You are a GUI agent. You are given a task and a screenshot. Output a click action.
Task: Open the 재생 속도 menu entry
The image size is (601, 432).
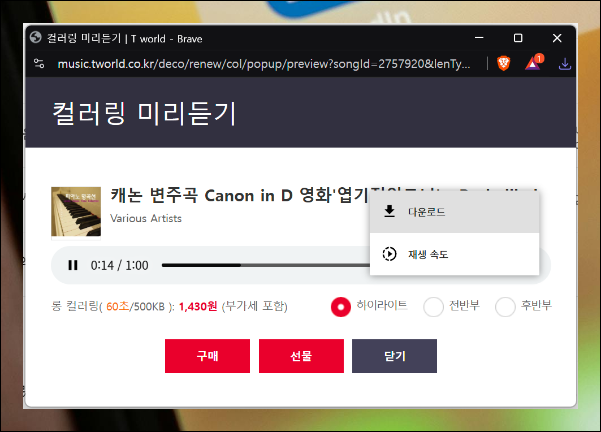coord(454,254)
